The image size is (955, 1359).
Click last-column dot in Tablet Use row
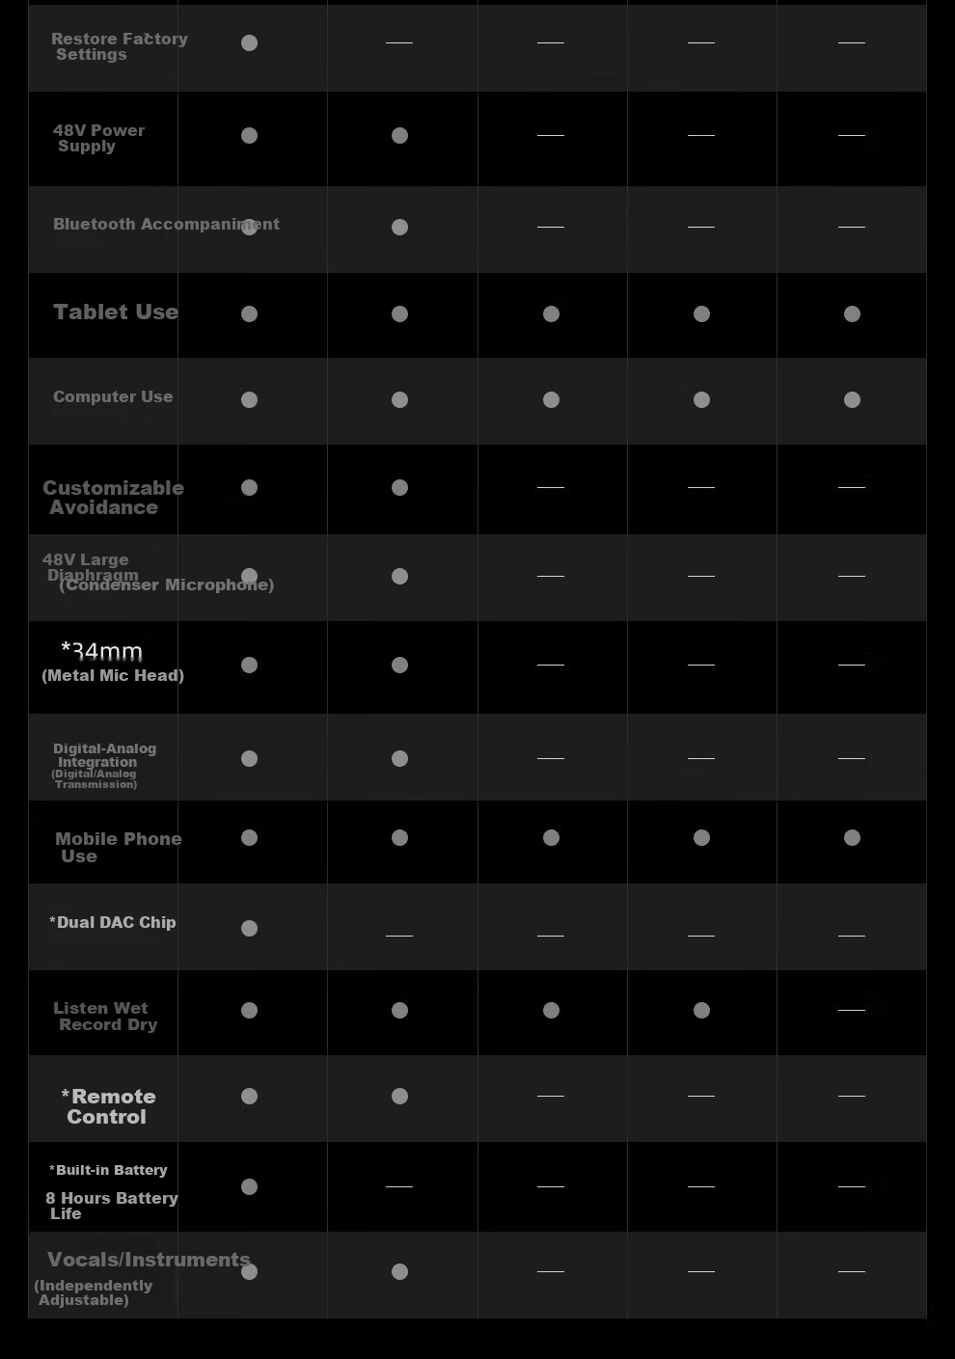point(852,313)
